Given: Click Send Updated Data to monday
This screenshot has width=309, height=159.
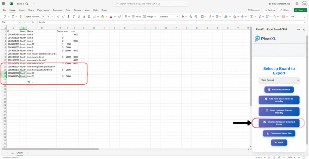Looking at the screenshot, I should coord(279,112).
